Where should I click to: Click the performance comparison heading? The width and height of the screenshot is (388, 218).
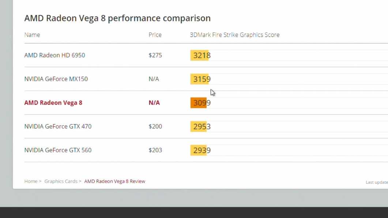[x=117, y=18]
